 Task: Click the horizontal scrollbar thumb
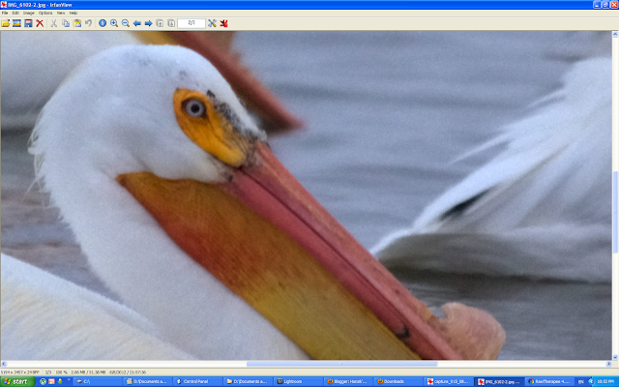tap(341, 364)
